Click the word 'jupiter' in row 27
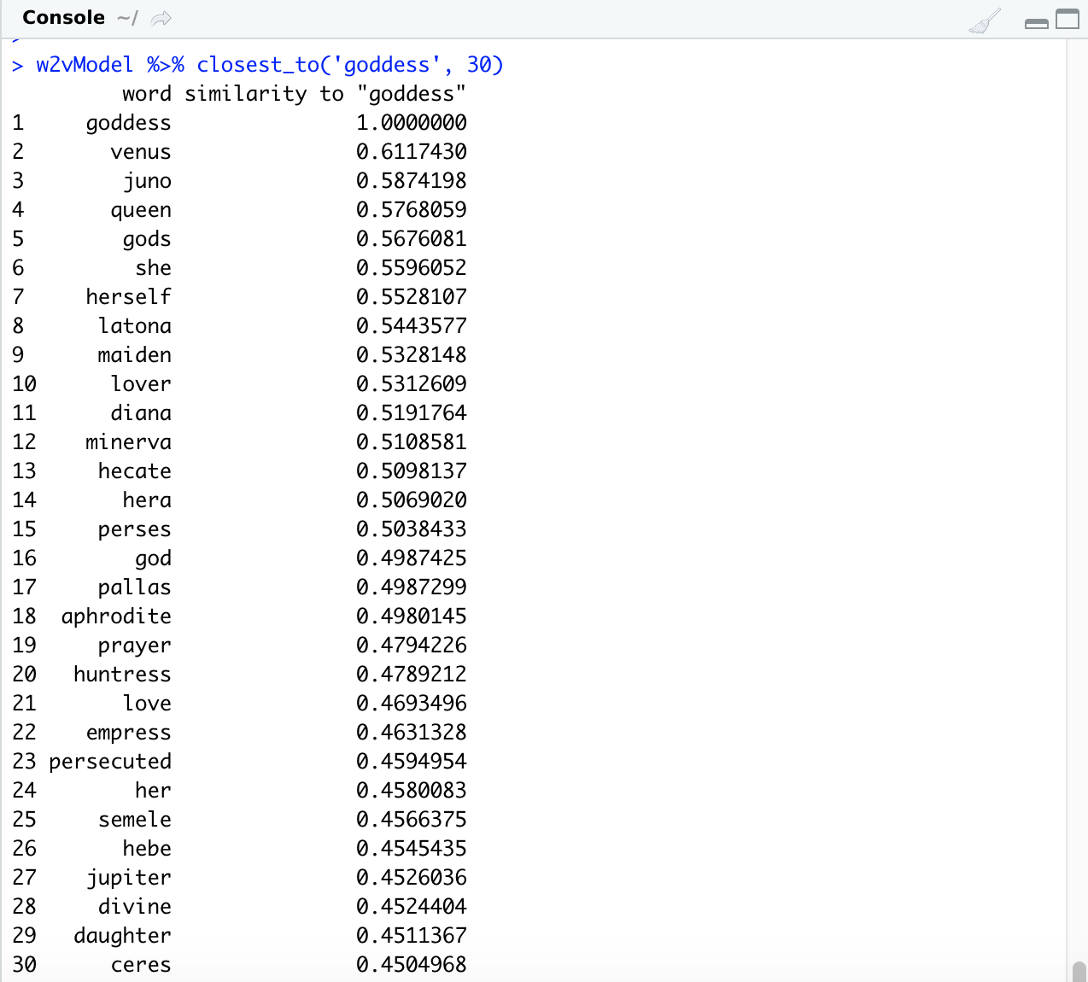The width and height of the screenshot is (1088, 982). tap(128, 878)
